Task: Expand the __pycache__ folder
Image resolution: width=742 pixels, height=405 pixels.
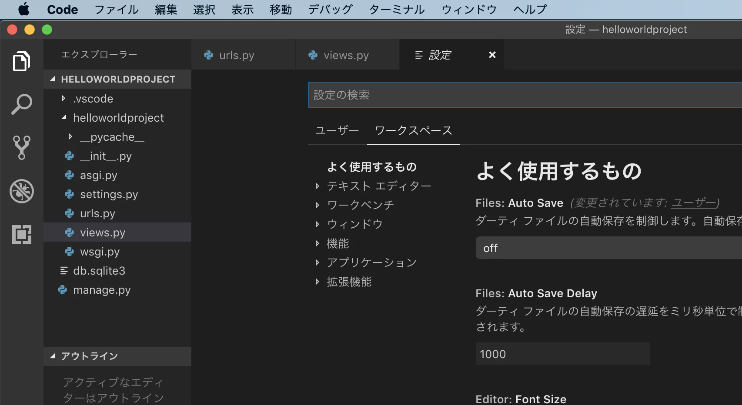Action: click(x=70, y=136)
